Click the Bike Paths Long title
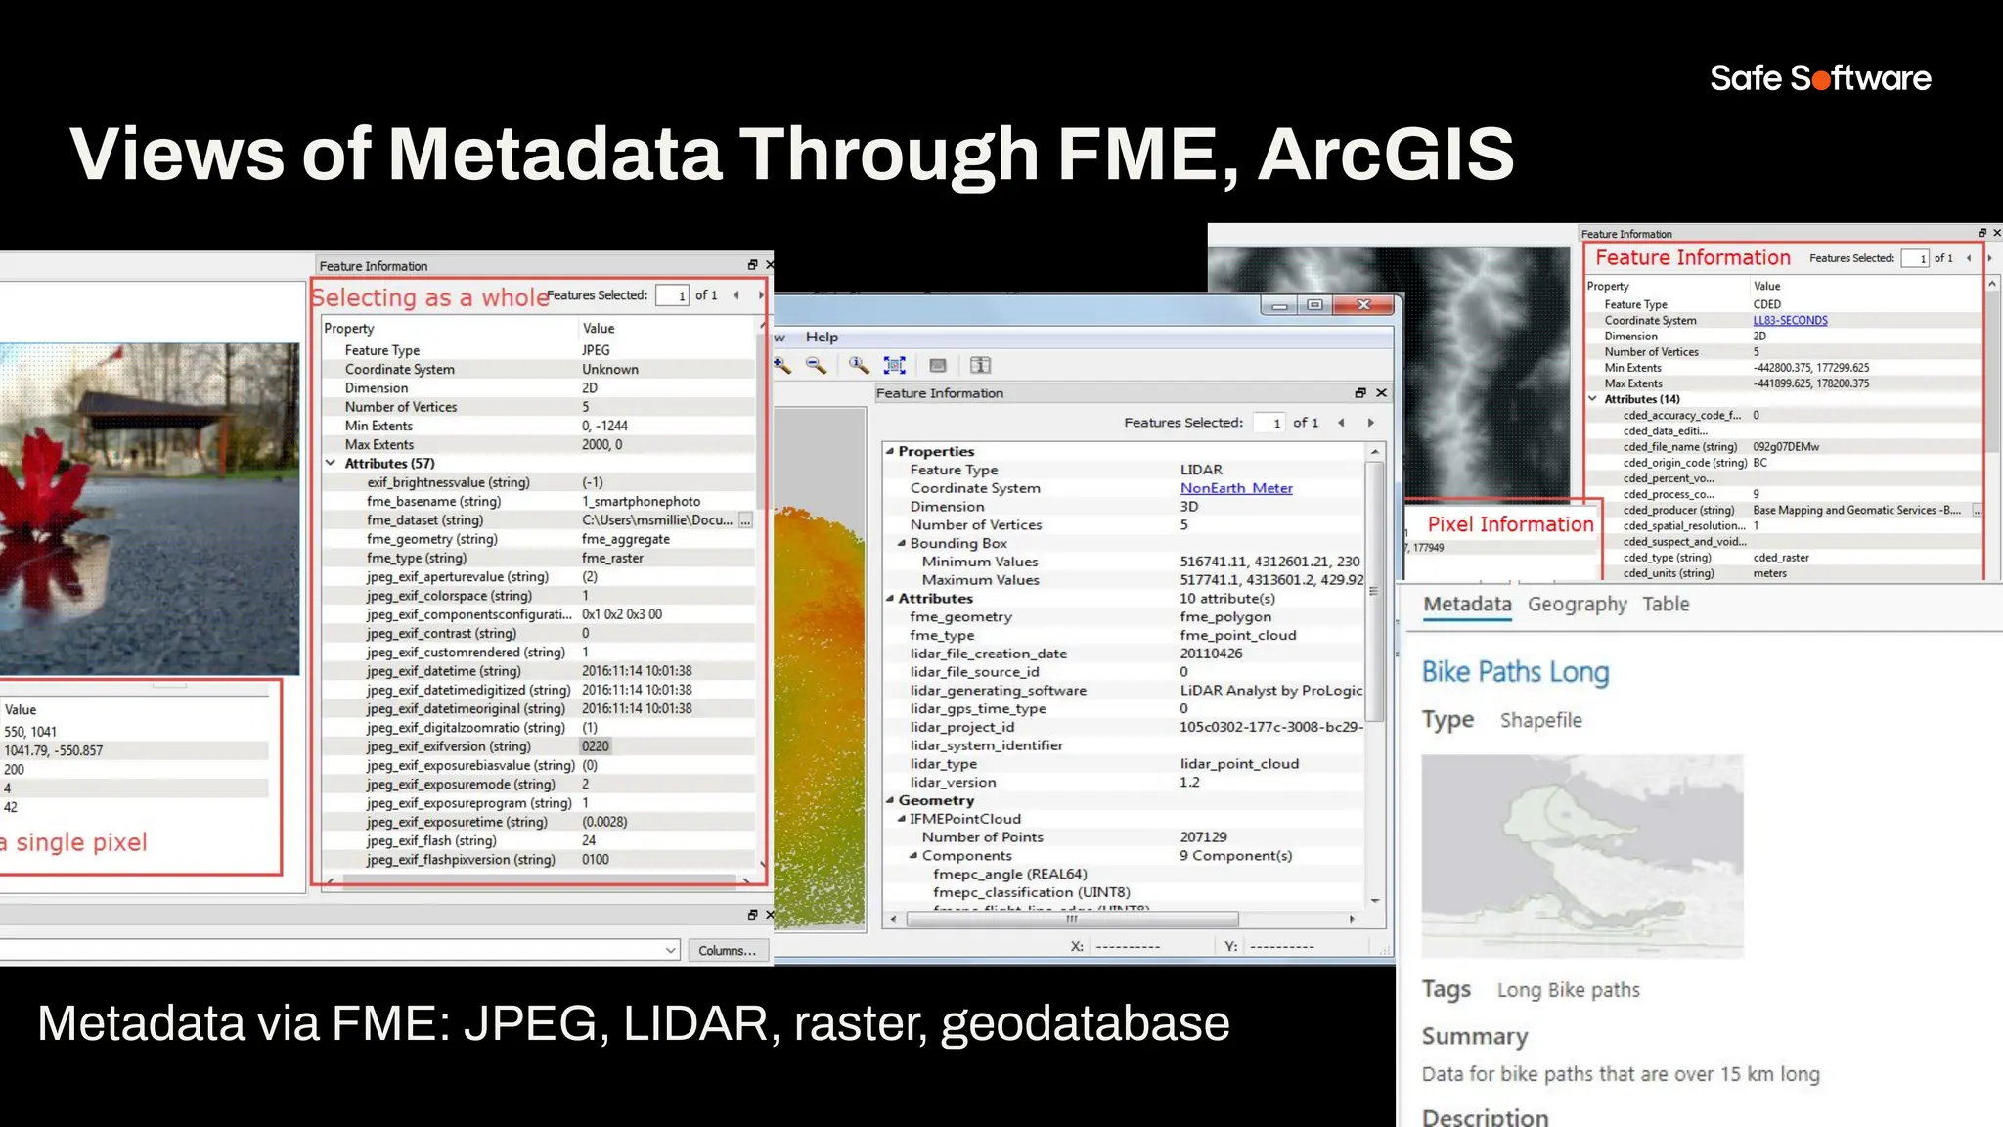Image resolution: width=2003 pixels, height=1127 pixels. tap(1515, 672)
